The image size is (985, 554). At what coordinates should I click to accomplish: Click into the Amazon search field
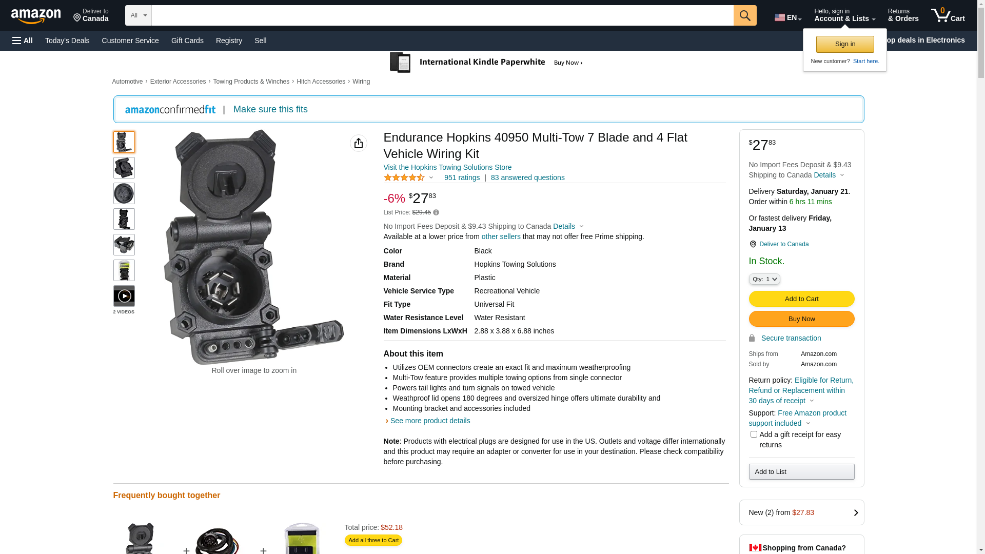[x=442, y=15]
